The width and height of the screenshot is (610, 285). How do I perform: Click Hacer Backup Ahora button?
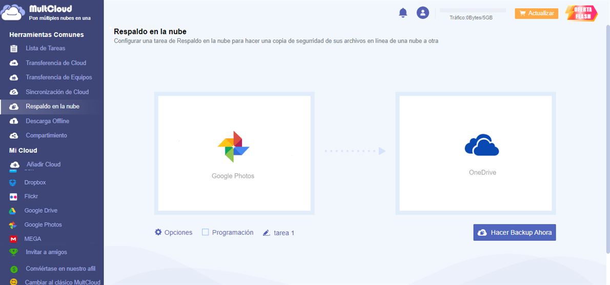pos(514,233)
